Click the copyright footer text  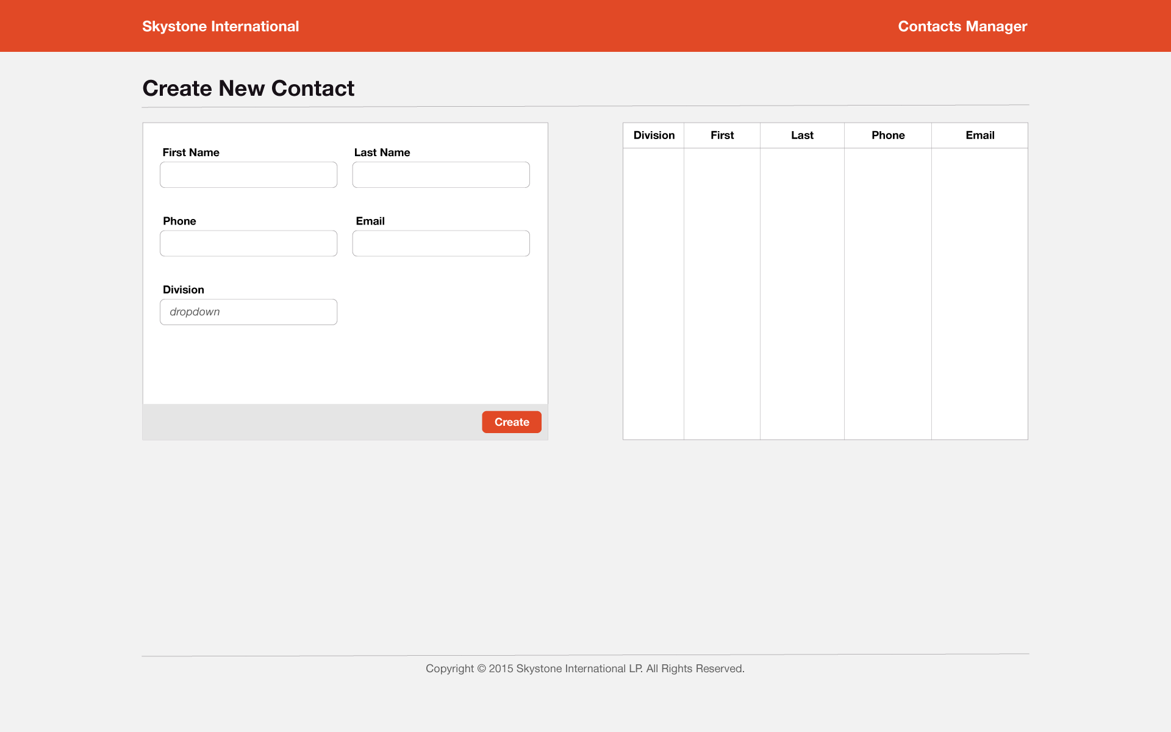[x=585, y=669]
